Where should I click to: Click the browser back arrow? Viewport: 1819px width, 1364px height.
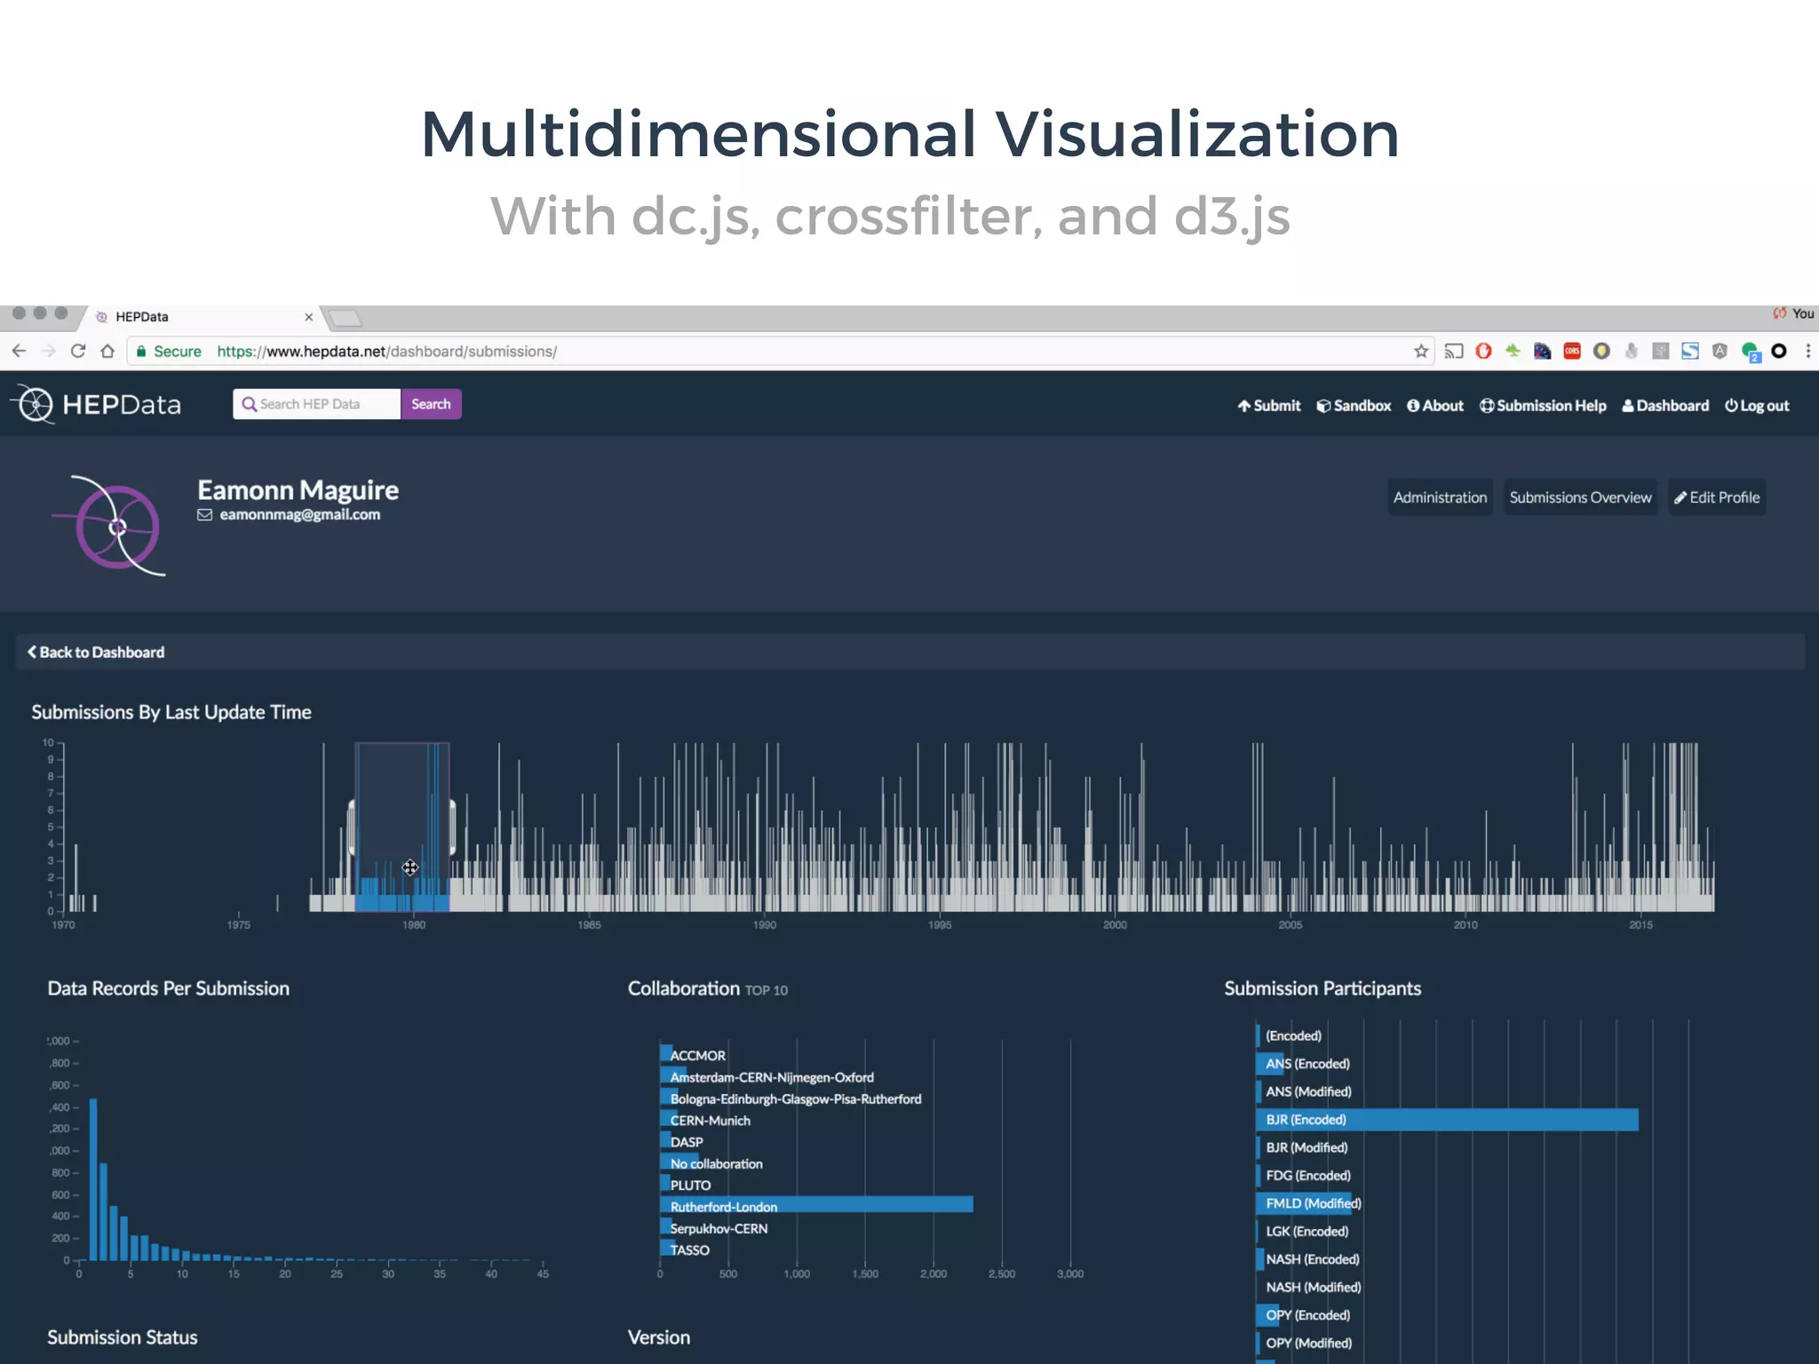click(19, 351)
